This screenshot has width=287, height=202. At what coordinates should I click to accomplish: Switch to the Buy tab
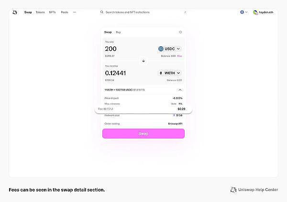(x=118, y=32)
